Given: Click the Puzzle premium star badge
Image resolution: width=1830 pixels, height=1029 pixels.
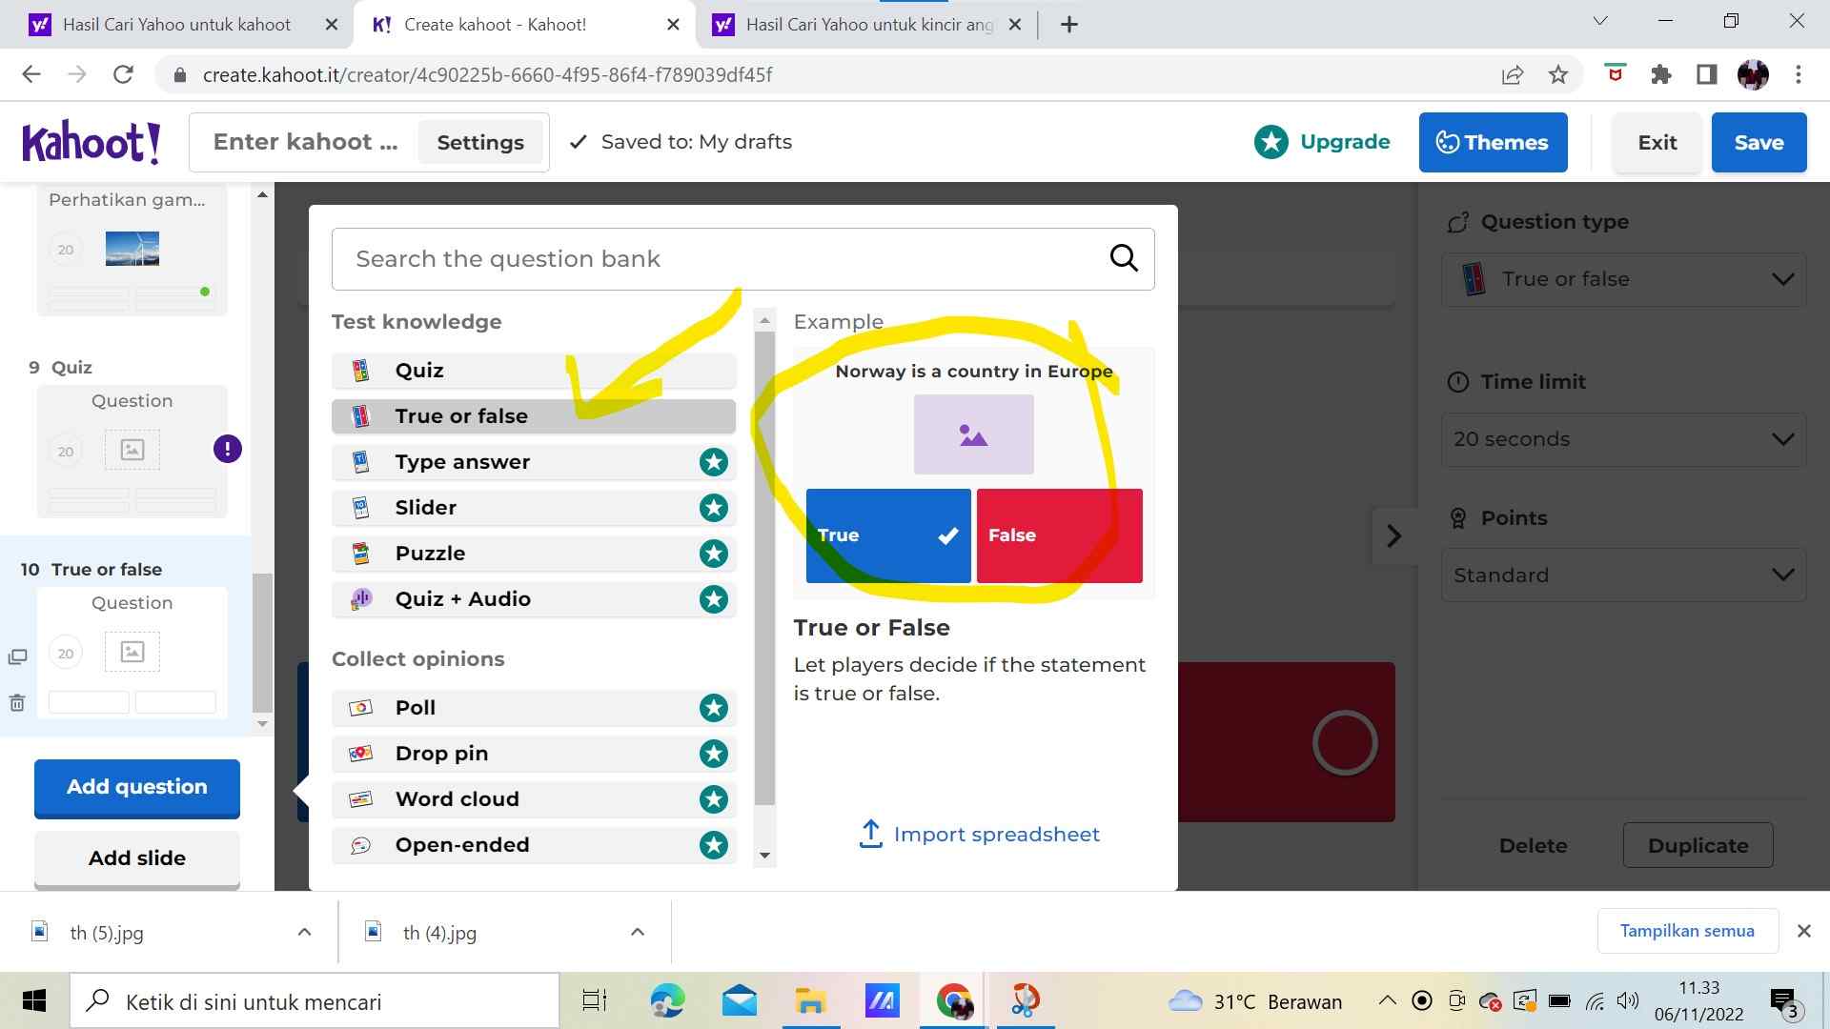Looking at the screenshot, I should pyautogui.click(x=713, y=554).
